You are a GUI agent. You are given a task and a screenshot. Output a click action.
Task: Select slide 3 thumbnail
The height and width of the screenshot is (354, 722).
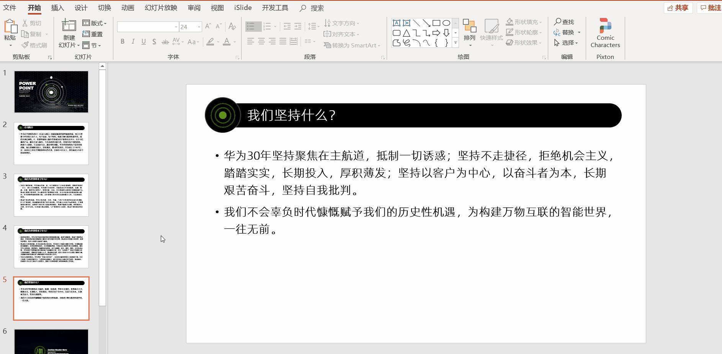click(x=51, y=195)
